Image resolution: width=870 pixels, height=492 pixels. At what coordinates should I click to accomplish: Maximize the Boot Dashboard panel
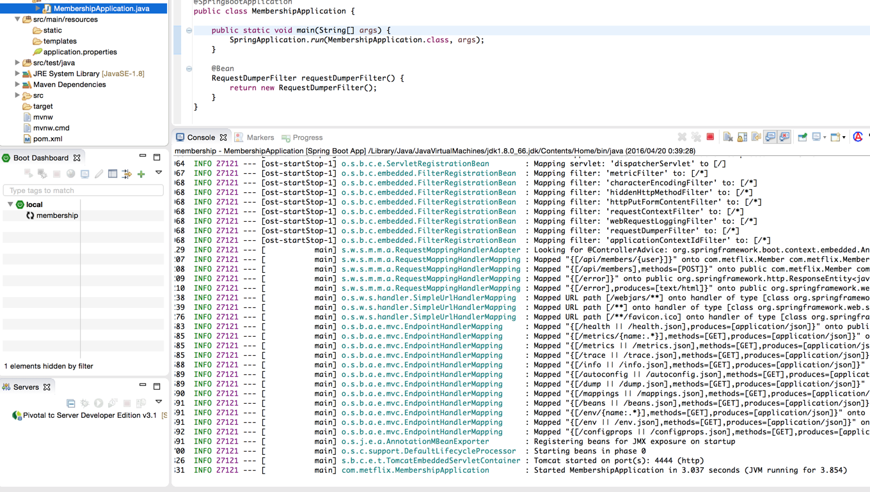pos(157,157)
